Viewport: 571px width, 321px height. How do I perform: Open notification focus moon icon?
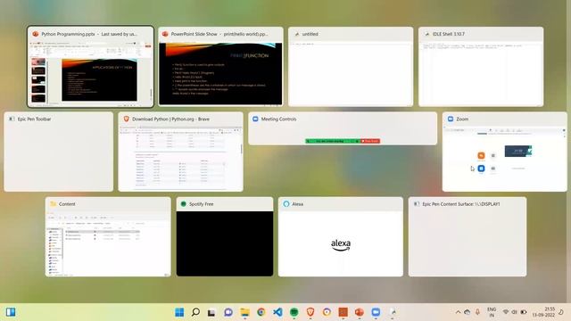pyautogui.click(x=561, y=312)
